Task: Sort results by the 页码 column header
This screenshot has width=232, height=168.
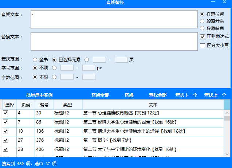Action: click(x=26, y=105)
